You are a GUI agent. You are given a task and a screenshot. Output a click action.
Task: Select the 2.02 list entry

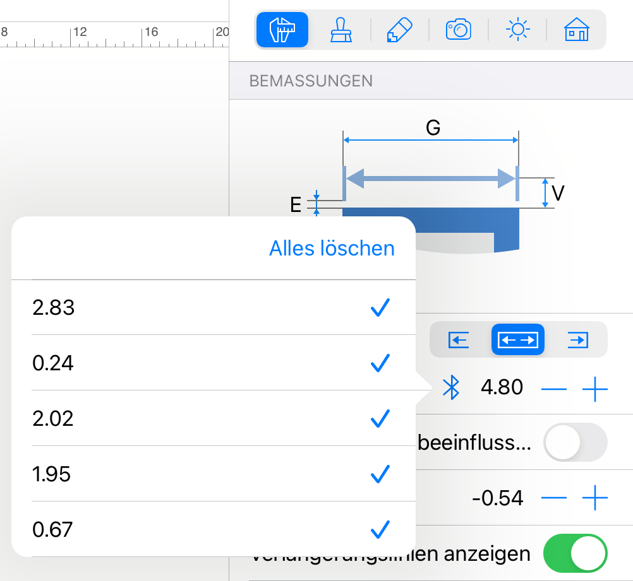(214, 418)
